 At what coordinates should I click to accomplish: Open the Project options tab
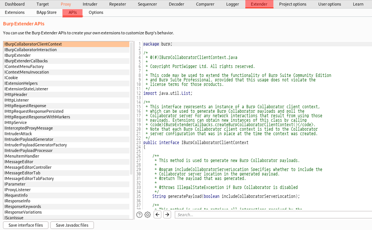(x=292, y=4)
